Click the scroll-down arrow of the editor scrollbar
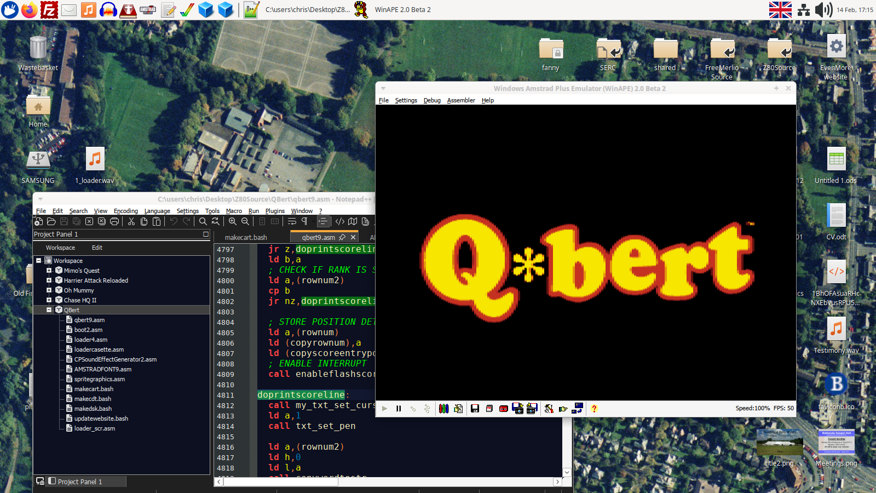This screenshot has width=876, height=493. [x=567, y=472]
